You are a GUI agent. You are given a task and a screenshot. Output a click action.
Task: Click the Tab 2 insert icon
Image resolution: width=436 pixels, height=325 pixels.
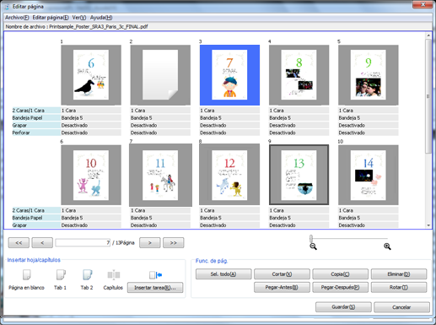[x=87, y=274]
